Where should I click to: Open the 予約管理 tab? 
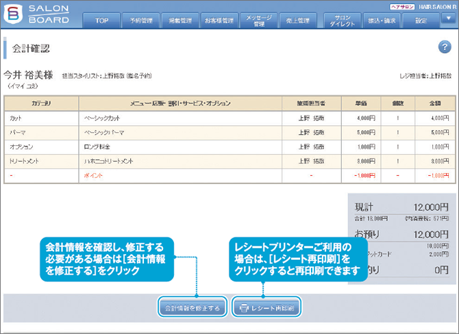point(141,21)
